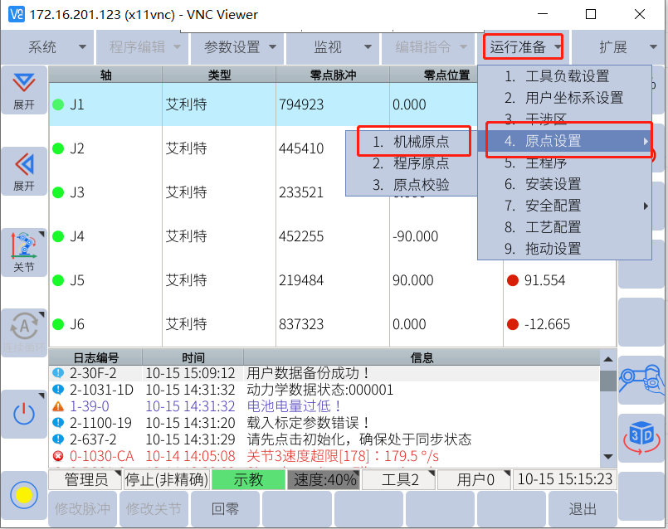The width and height of the screenshot is (668, 529).
Task: Select the 关节 joint coordinate icon
Action: tap(23, 251)
